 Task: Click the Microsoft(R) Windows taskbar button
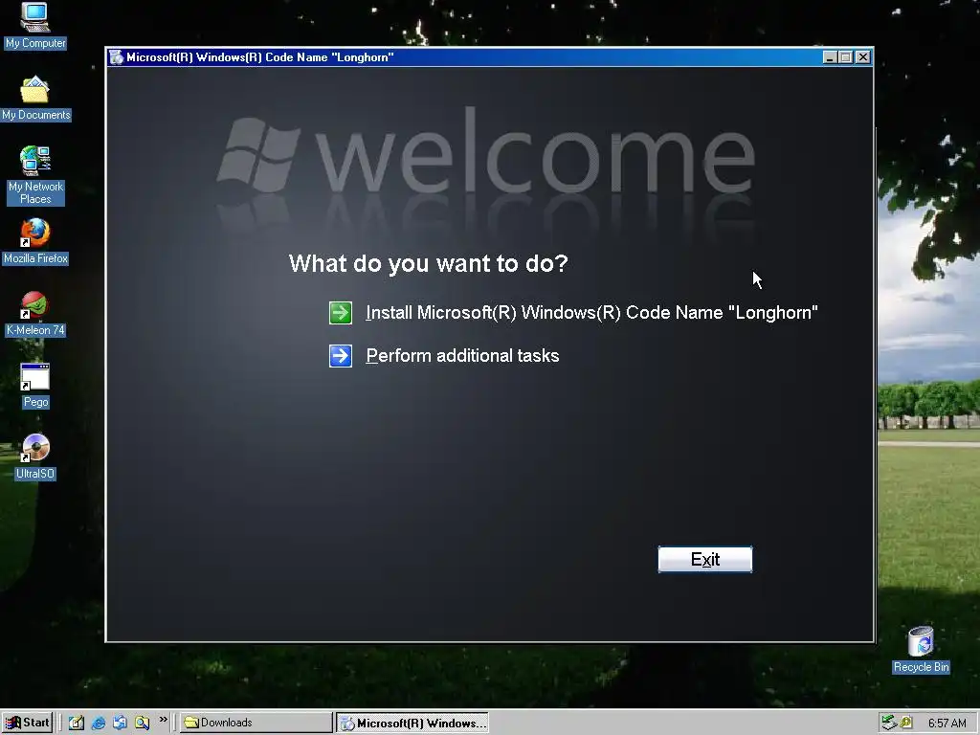point(412,724)
